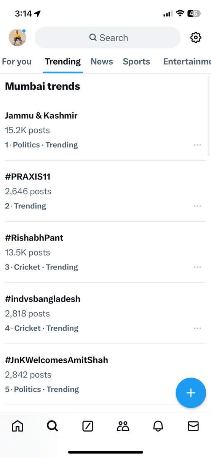Open more options for #indvsbangladesh trend
Image resolution: width=211 pixels, height=458 pixels.
pos(197,328)
